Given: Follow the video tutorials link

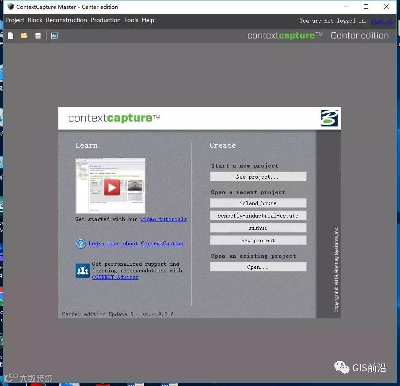Looking at the screenshot, I should 164,219.
